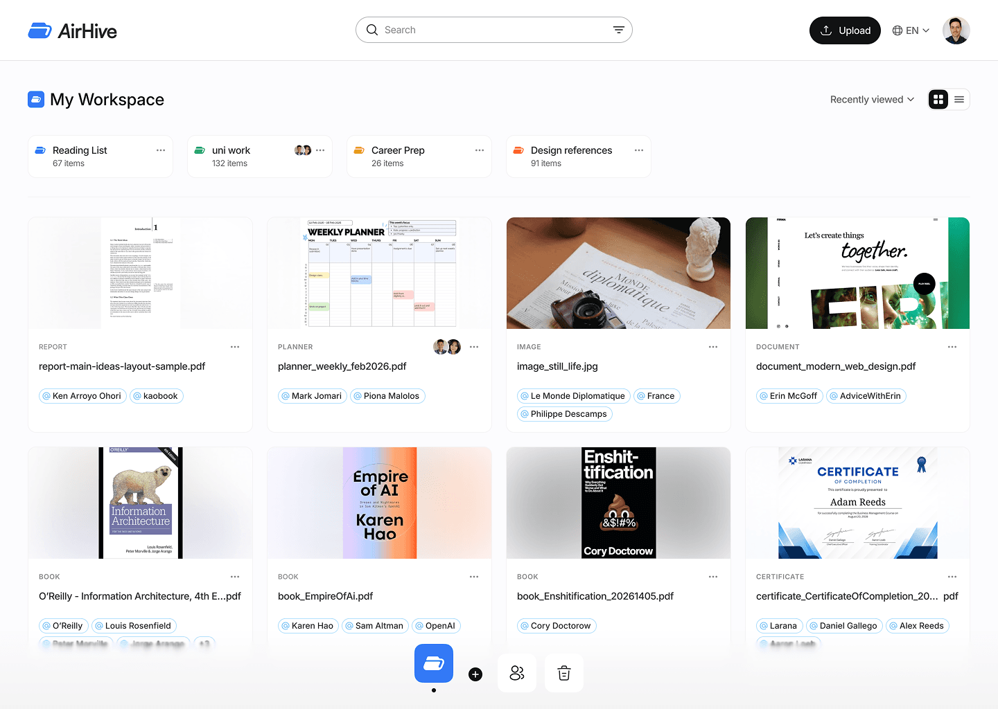
Task: Open options for certificate of completion file
Action: [x=952, y=577]
